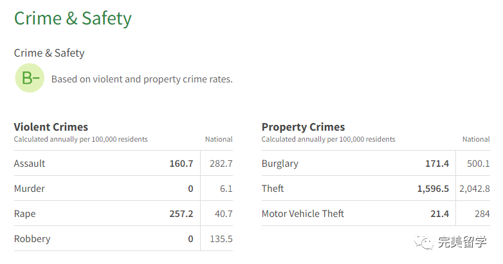The image size is (503, 264).
Task: Select the Murder row label
Action: click(x=30, y=188)
